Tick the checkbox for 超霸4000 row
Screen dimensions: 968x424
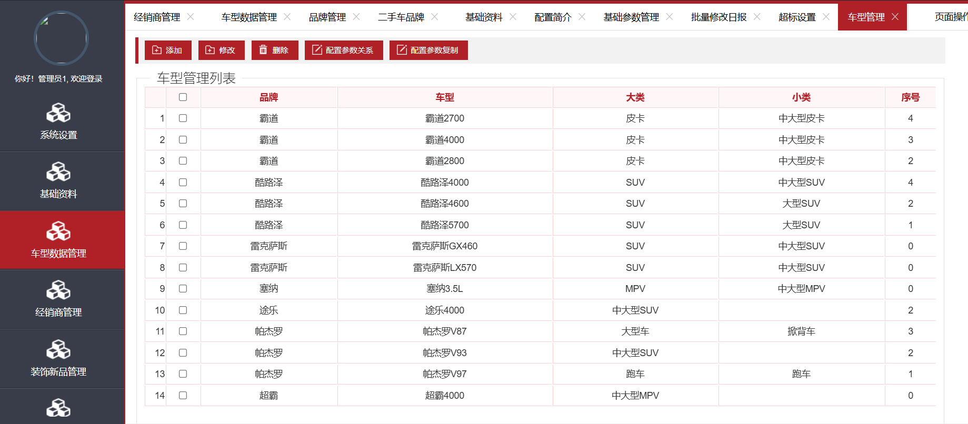[x=183, y=396]
